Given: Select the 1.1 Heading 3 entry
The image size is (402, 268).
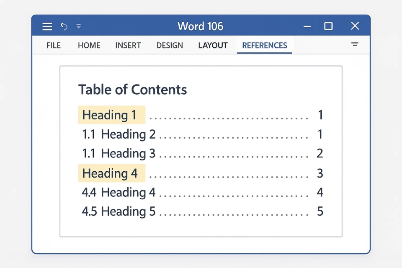Looking at the screenshot, I should [119, 153].
